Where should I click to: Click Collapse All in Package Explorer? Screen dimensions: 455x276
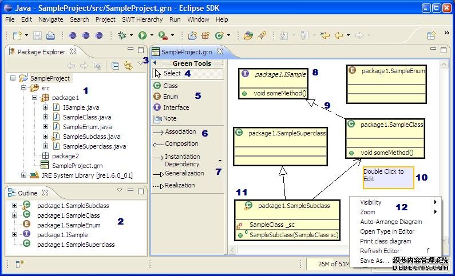[x=115, y=66]
